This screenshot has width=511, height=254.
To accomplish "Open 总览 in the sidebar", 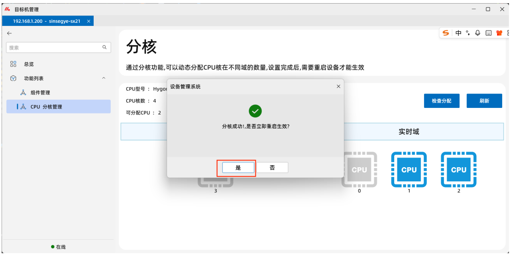I will click(x=59, y=64).
